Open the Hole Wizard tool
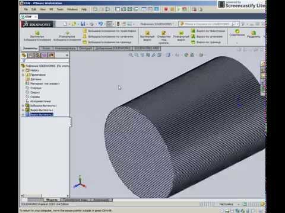The image size is (285, 213). pyautogui.click(x=163, y=33)
